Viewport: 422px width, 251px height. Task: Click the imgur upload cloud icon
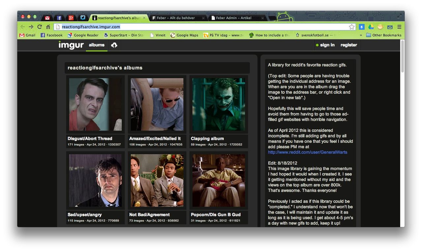click(x=114, y=45)
